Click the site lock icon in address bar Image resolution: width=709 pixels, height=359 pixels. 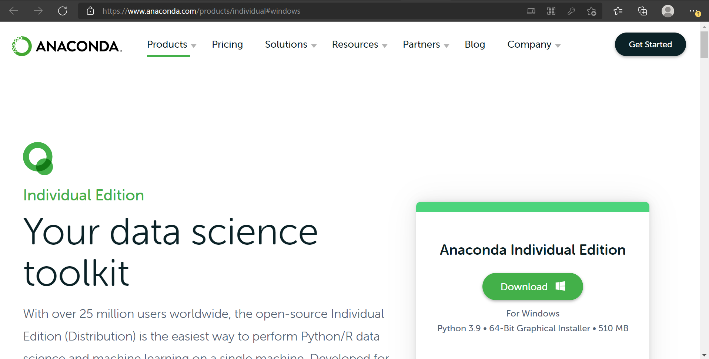pos(90,11)
